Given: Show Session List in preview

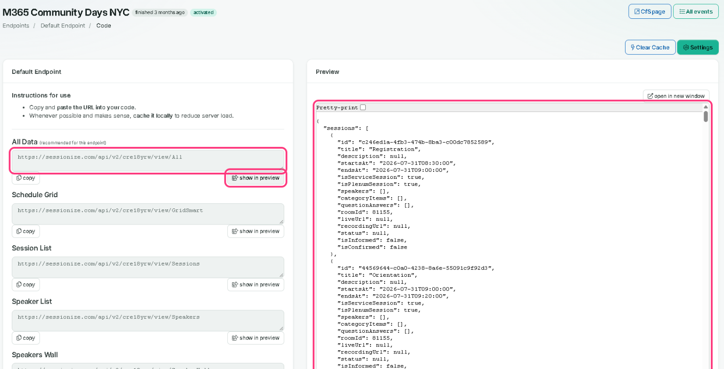Looking at the screenshot, I should [x=256, y=284].
